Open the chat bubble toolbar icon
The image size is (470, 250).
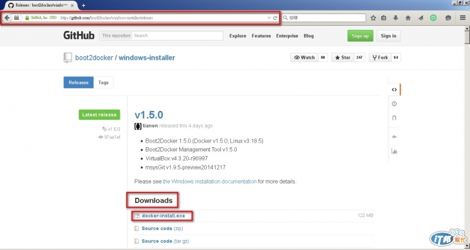448,18
